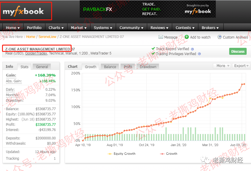Follow the SereneLiew breadcrumb link
Viewport: 251px width, 171px height.
click(47, 37)
